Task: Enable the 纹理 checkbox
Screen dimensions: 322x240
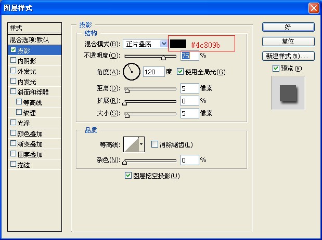Action: [x=19, y=112]
